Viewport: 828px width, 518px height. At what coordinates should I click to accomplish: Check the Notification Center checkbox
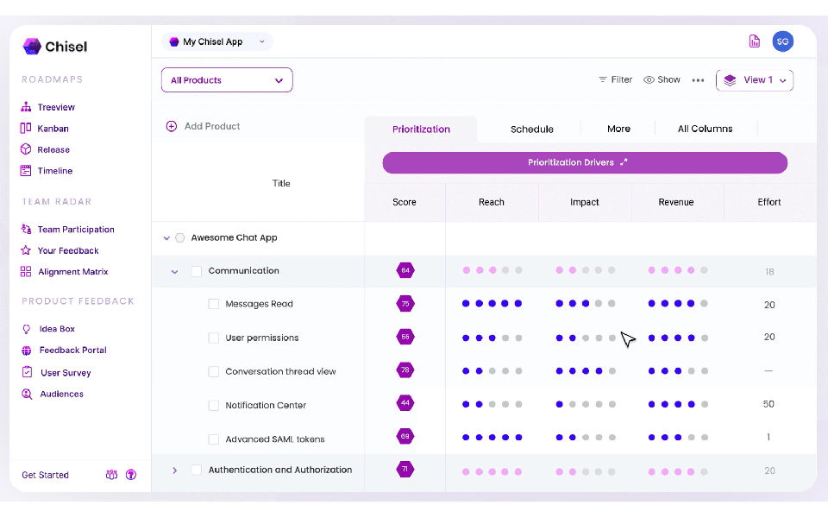(x=213, y=406)
